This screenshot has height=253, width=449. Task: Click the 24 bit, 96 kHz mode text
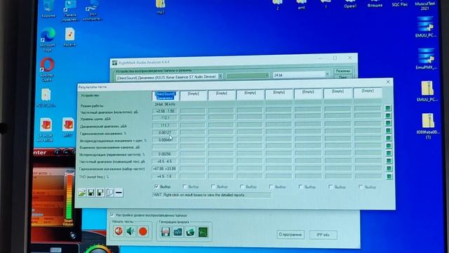[x=165, y=105]
